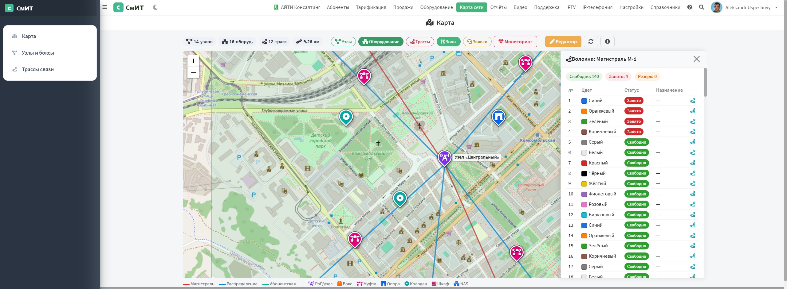This screenshot has height=289, width=787.
Task: Open the Тарификация menu
Action: [371, 7]
